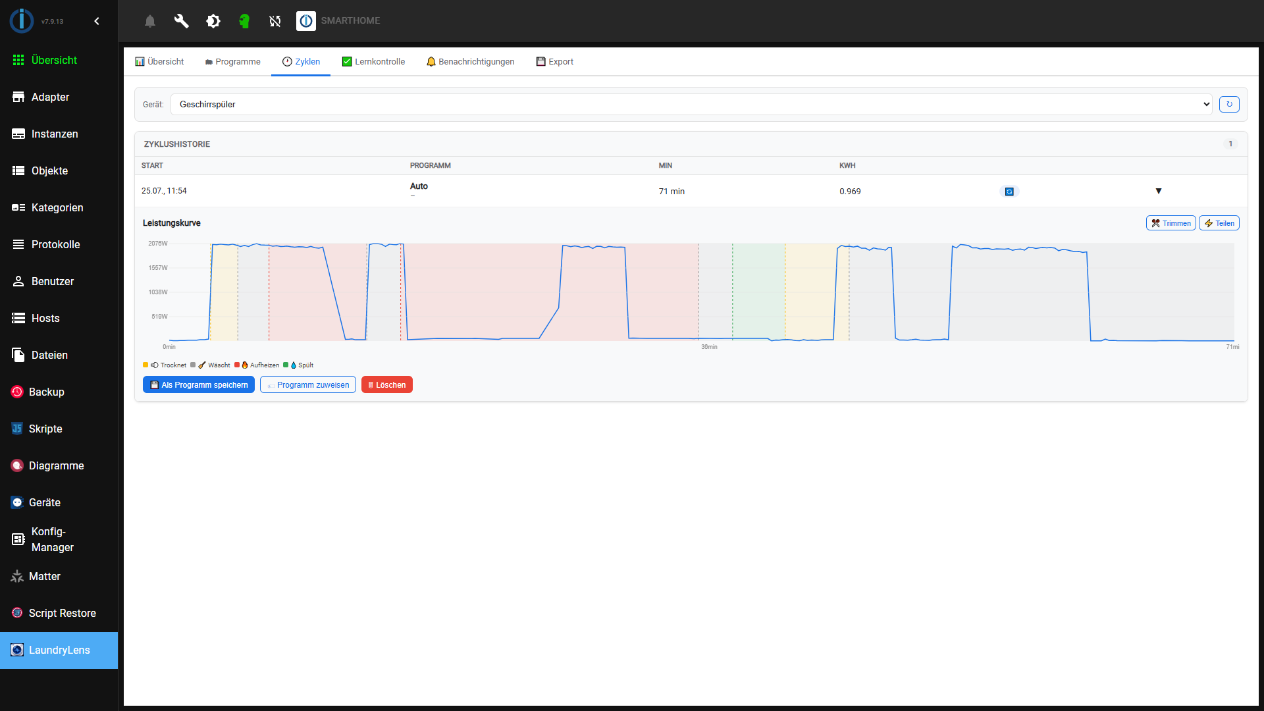Open the notifications bell icon
This screenshot has height=711, width=1264.
(x=150, y=21)
